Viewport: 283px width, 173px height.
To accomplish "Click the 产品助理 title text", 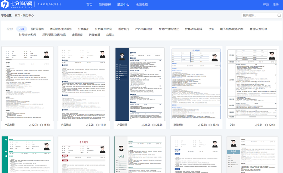I will point(10,125).
